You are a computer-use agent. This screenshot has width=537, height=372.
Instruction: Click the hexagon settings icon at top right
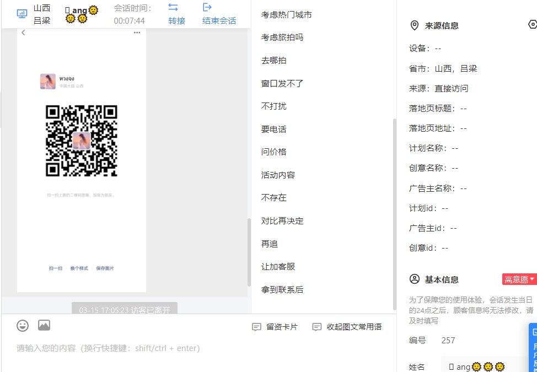[x=533, y=24]
